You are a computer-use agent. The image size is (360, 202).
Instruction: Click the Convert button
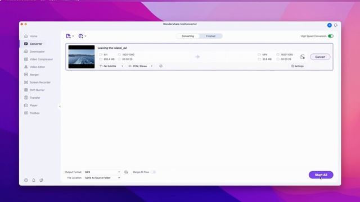point(320,57)
